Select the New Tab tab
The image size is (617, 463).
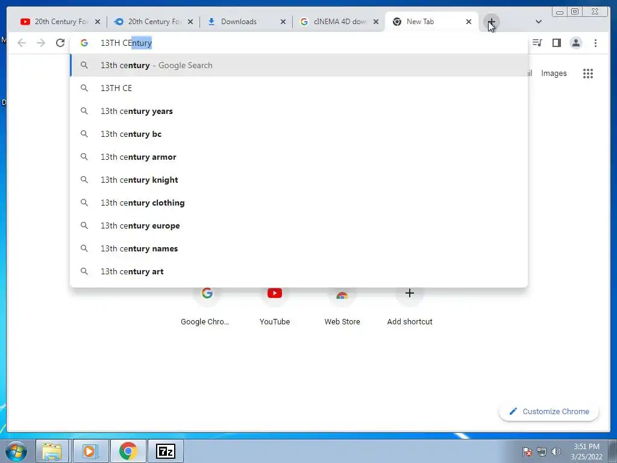[x=426, y=22]
